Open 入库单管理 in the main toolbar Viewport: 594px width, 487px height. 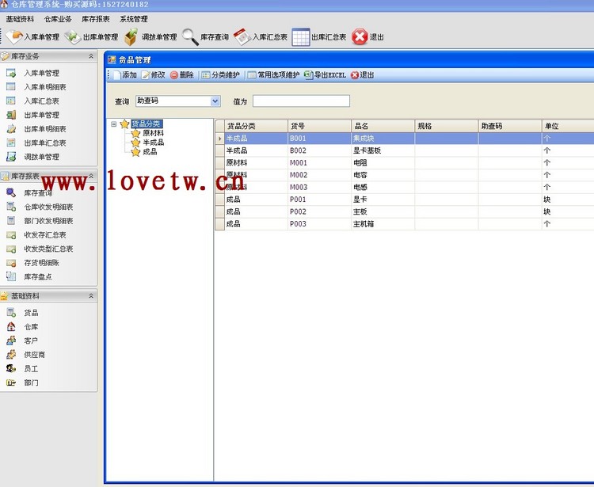pyautogui.click(x=33, y=37)
